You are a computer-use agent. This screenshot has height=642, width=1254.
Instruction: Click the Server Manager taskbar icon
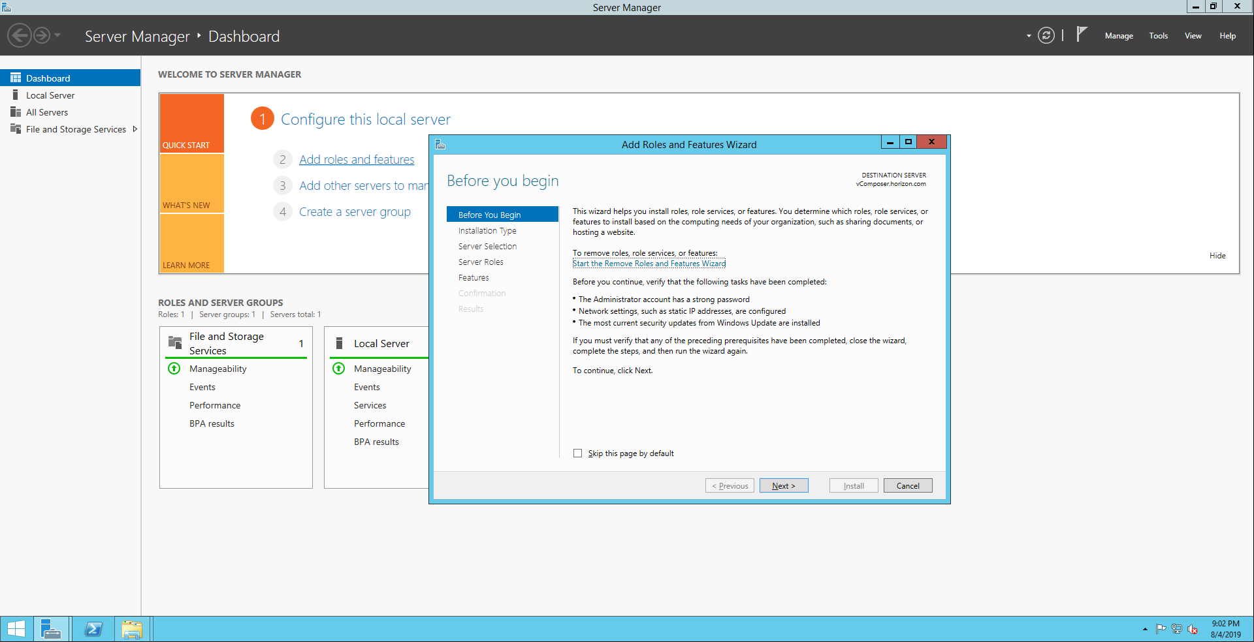[x=50, y=629]
